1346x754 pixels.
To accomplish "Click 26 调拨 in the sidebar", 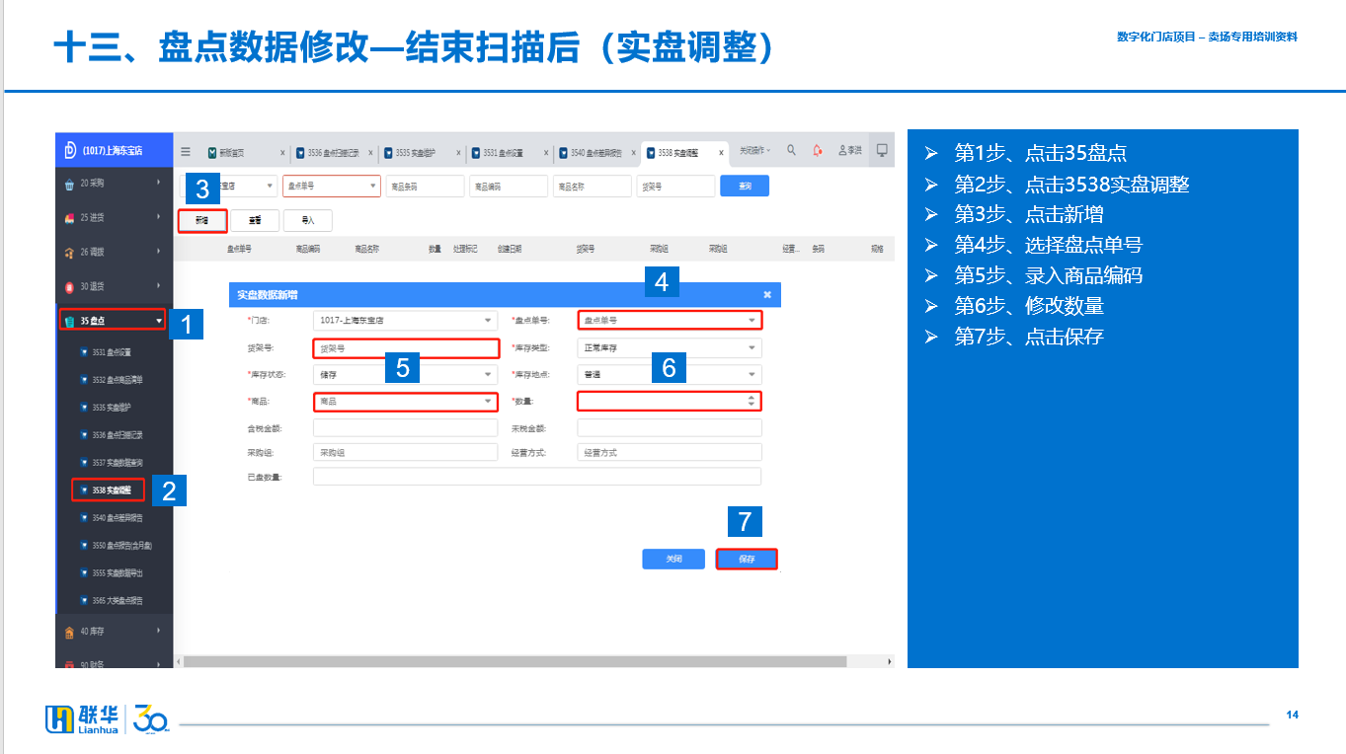I will coord(113,252).
